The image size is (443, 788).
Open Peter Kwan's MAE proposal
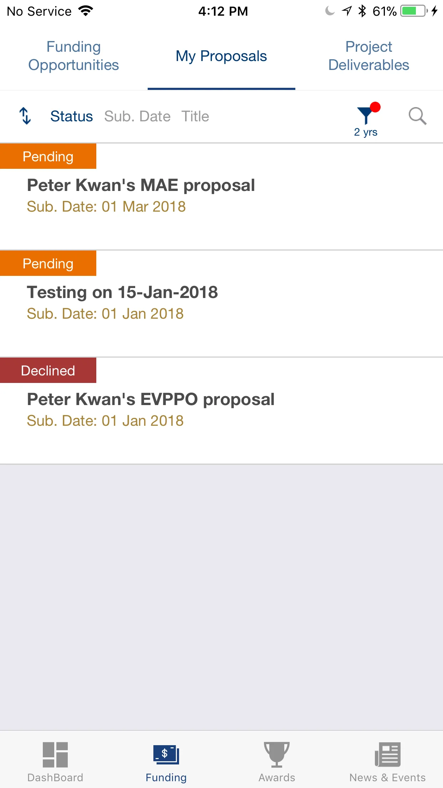(x=221, y=197)
